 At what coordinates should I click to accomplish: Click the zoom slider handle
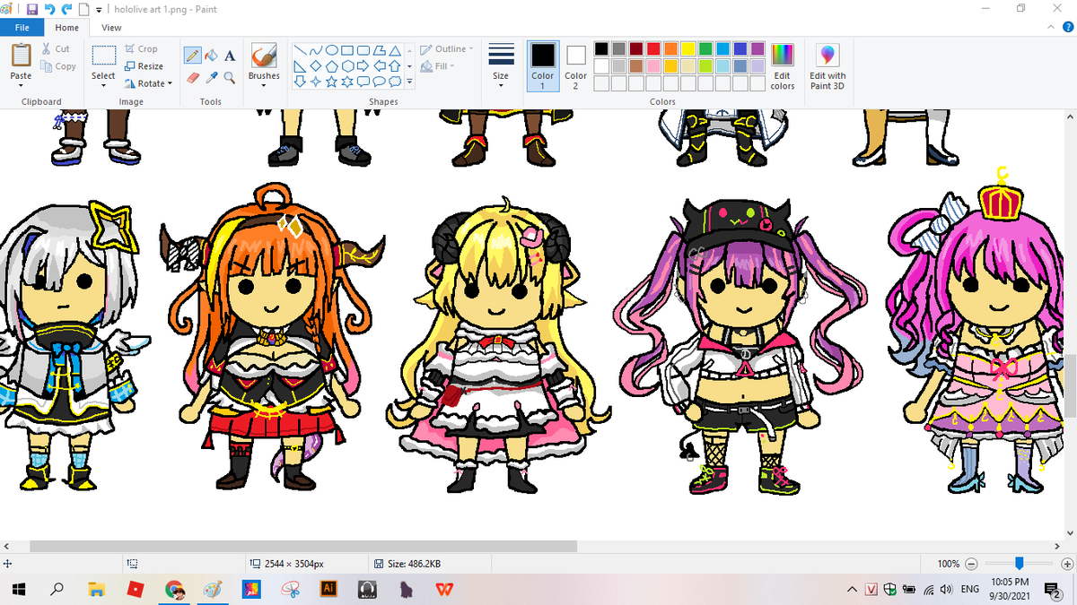1020,564
